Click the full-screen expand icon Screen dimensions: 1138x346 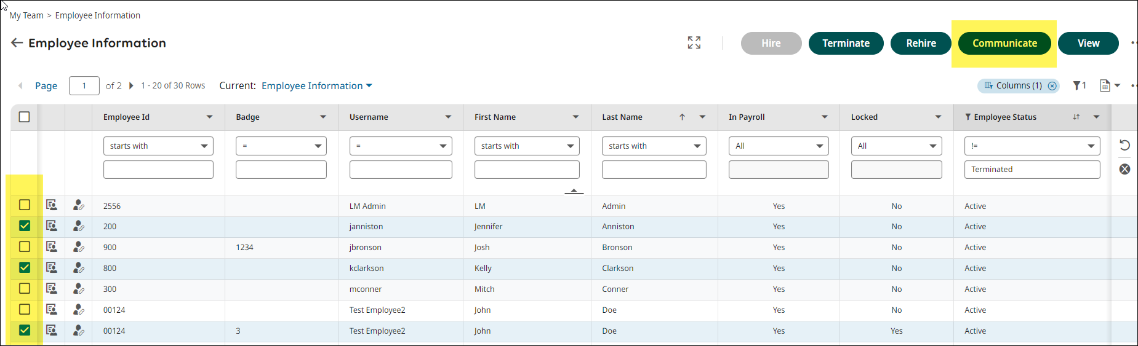[x=694, y=42]
